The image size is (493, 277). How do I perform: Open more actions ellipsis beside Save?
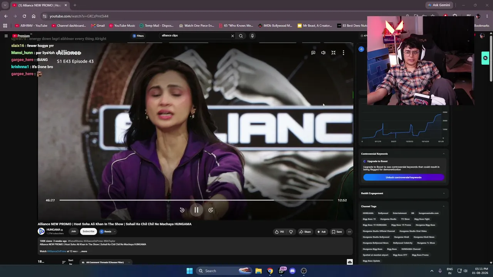click(349, 232)
